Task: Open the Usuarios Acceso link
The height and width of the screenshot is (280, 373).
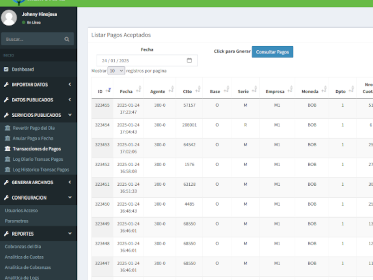Action: [20, 210]
